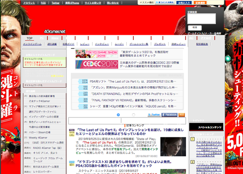The height and width of the screenshot is (174, 243).
Task: Open the Xbox navigation tab
Action: [x=55, y=38]
